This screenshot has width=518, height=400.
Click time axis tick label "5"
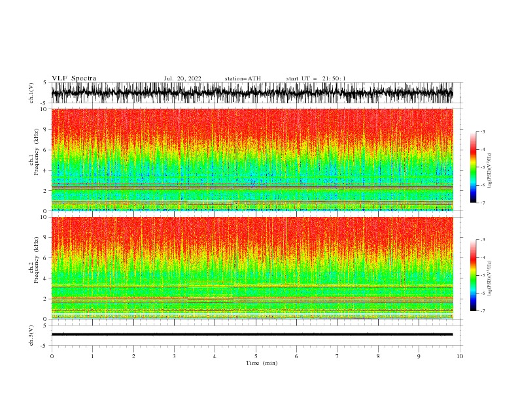click(x=256, y=356)
